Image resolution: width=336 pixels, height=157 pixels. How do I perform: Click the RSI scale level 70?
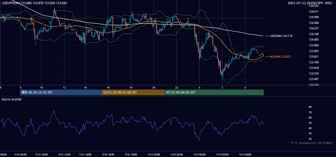click(310, 112)
